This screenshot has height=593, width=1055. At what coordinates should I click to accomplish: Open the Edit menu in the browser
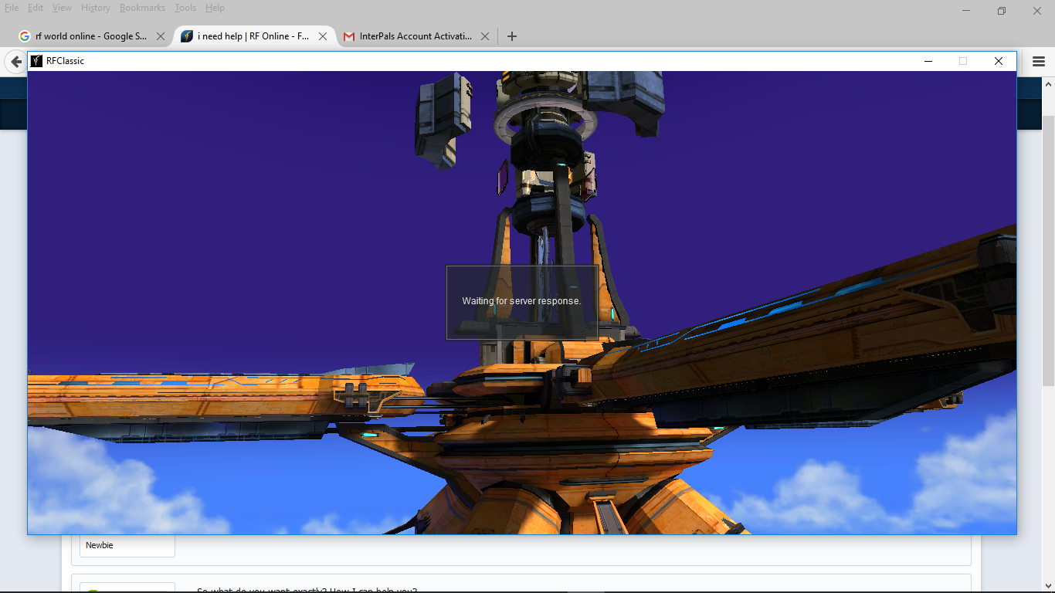point(36,8)
